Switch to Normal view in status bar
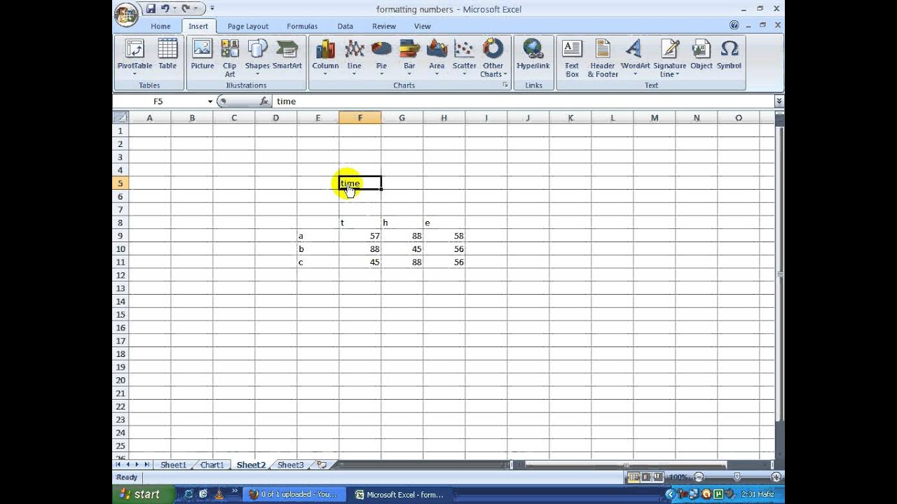The image size is (897, 504). point(634,477)
